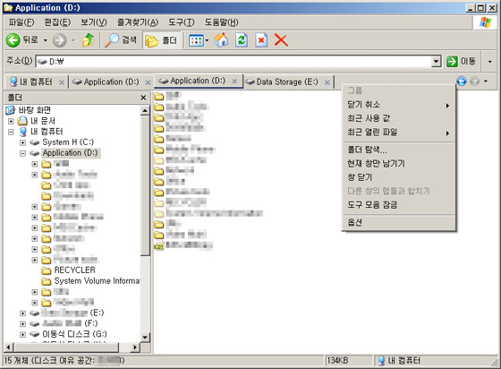
Task: Collapse Application (D:) tree node
Action: (22, 153)
